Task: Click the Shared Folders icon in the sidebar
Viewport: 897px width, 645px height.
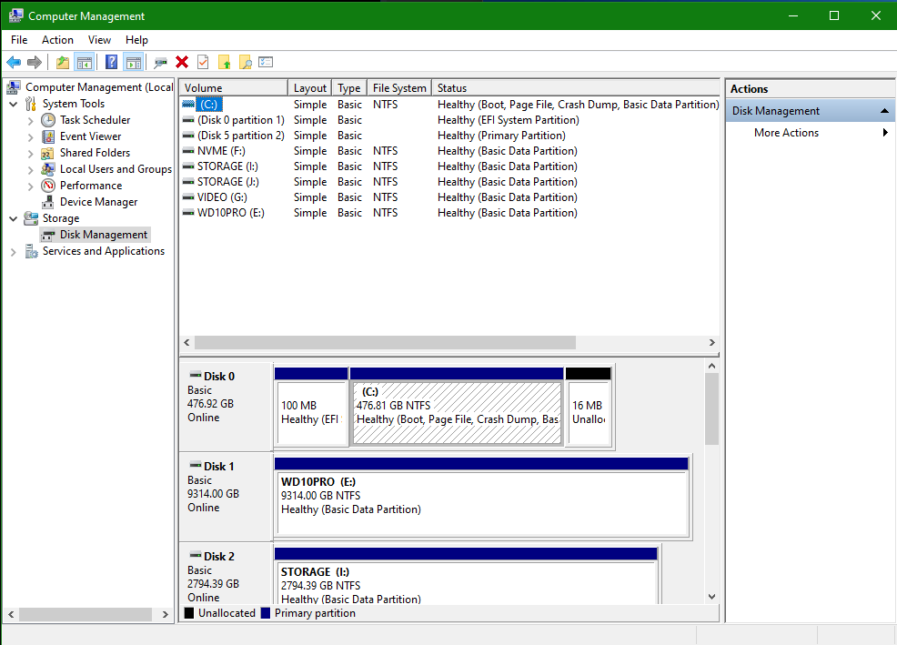Action: [47, 152]
